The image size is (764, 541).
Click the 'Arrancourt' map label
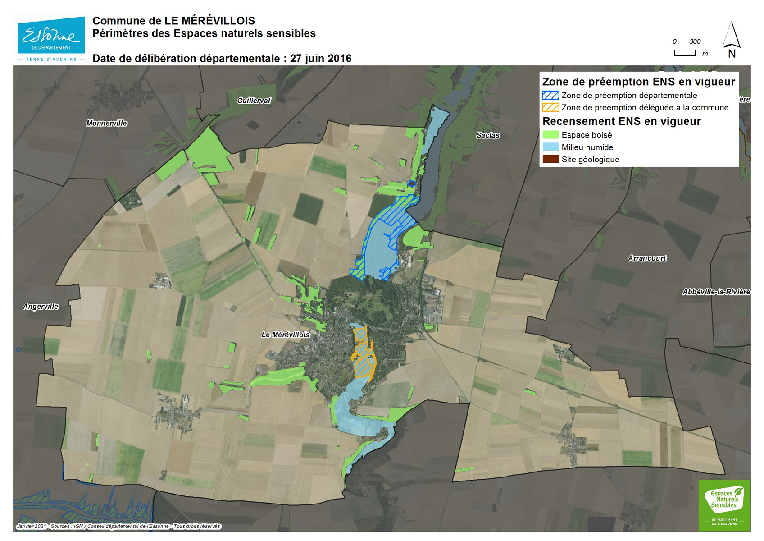tap(647, 258)
